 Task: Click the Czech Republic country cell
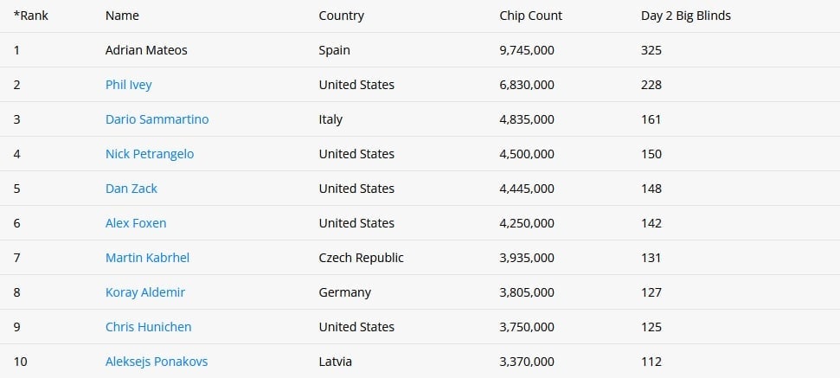[x=361, y=258]
